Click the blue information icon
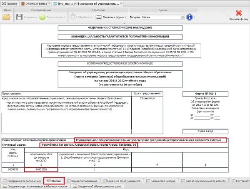 click(x=190, y=17)
